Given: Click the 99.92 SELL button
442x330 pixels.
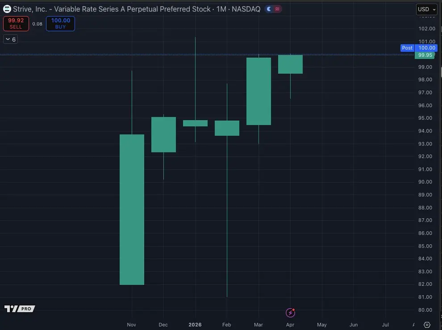Looking at the screenshot, I should pyautogui.click(x=16, y=23).
